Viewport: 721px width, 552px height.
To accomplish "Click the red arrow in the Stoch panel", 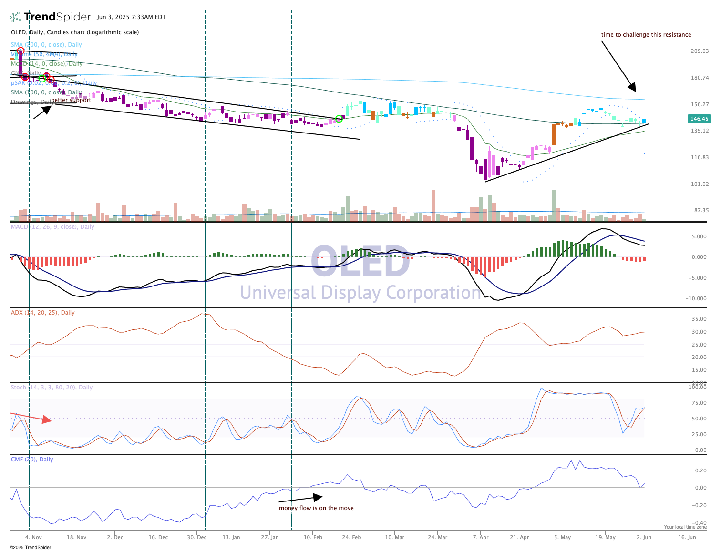I will click(46, 419).
